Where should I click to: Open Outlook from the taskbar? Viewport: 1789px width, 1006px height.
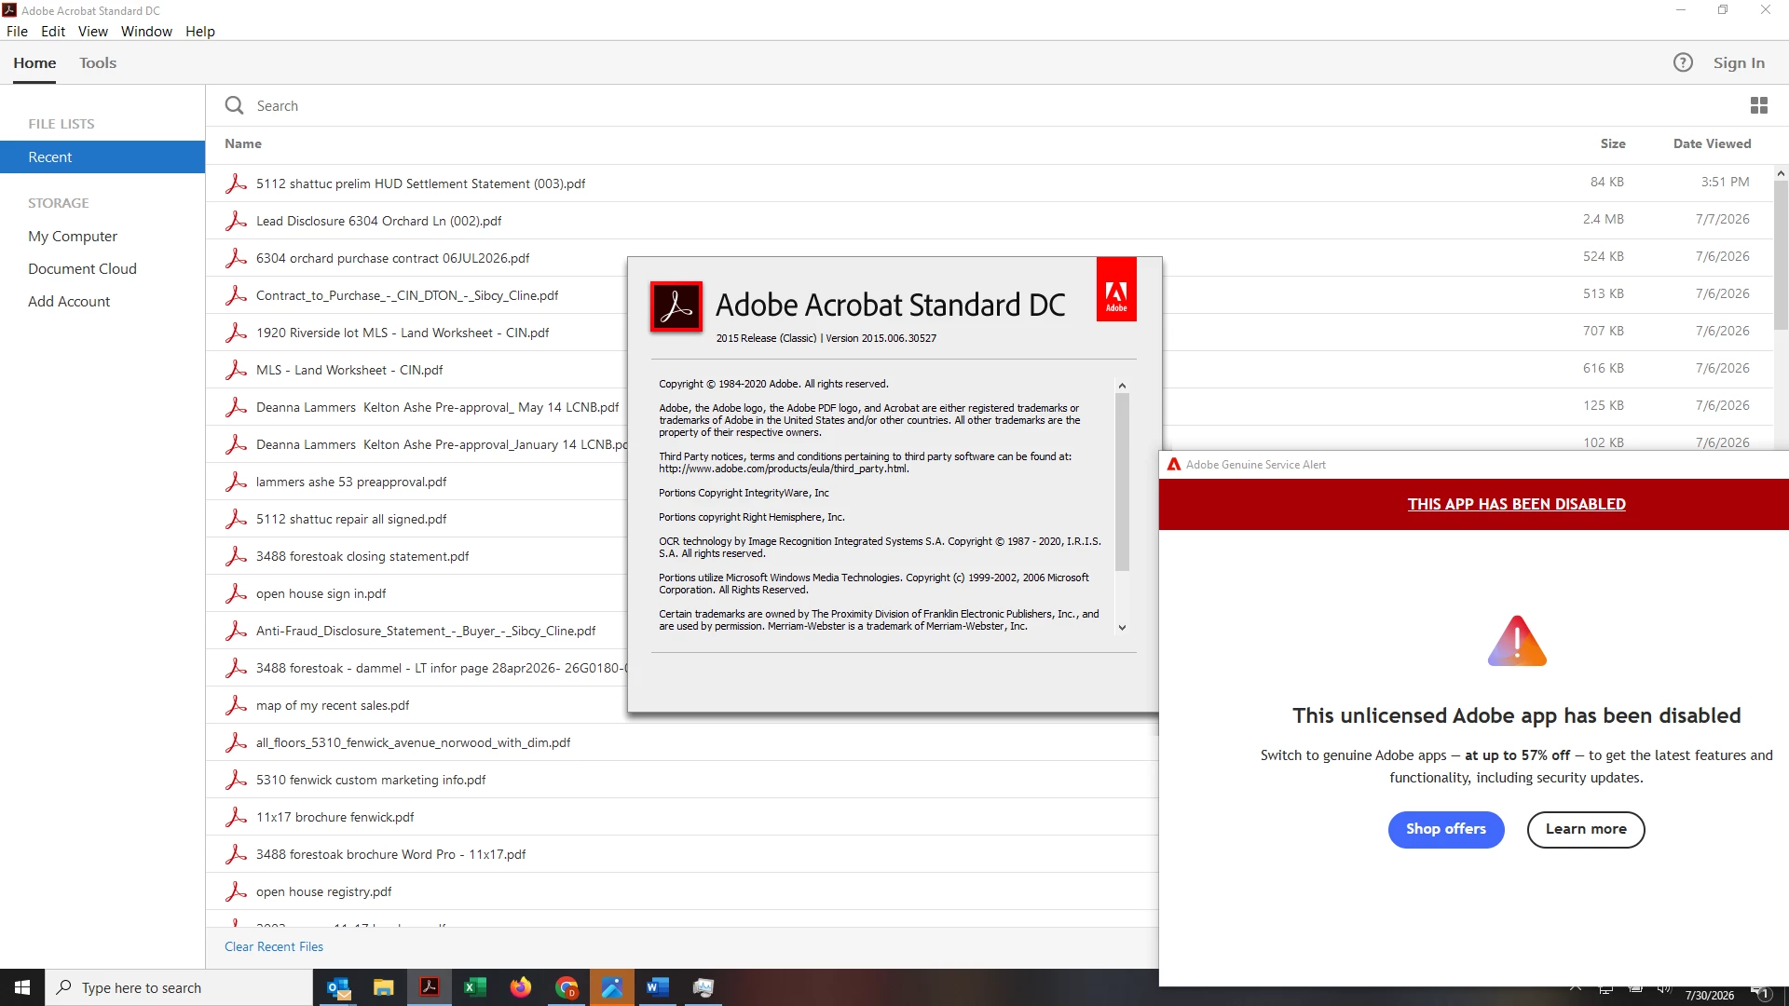point(338,987)
